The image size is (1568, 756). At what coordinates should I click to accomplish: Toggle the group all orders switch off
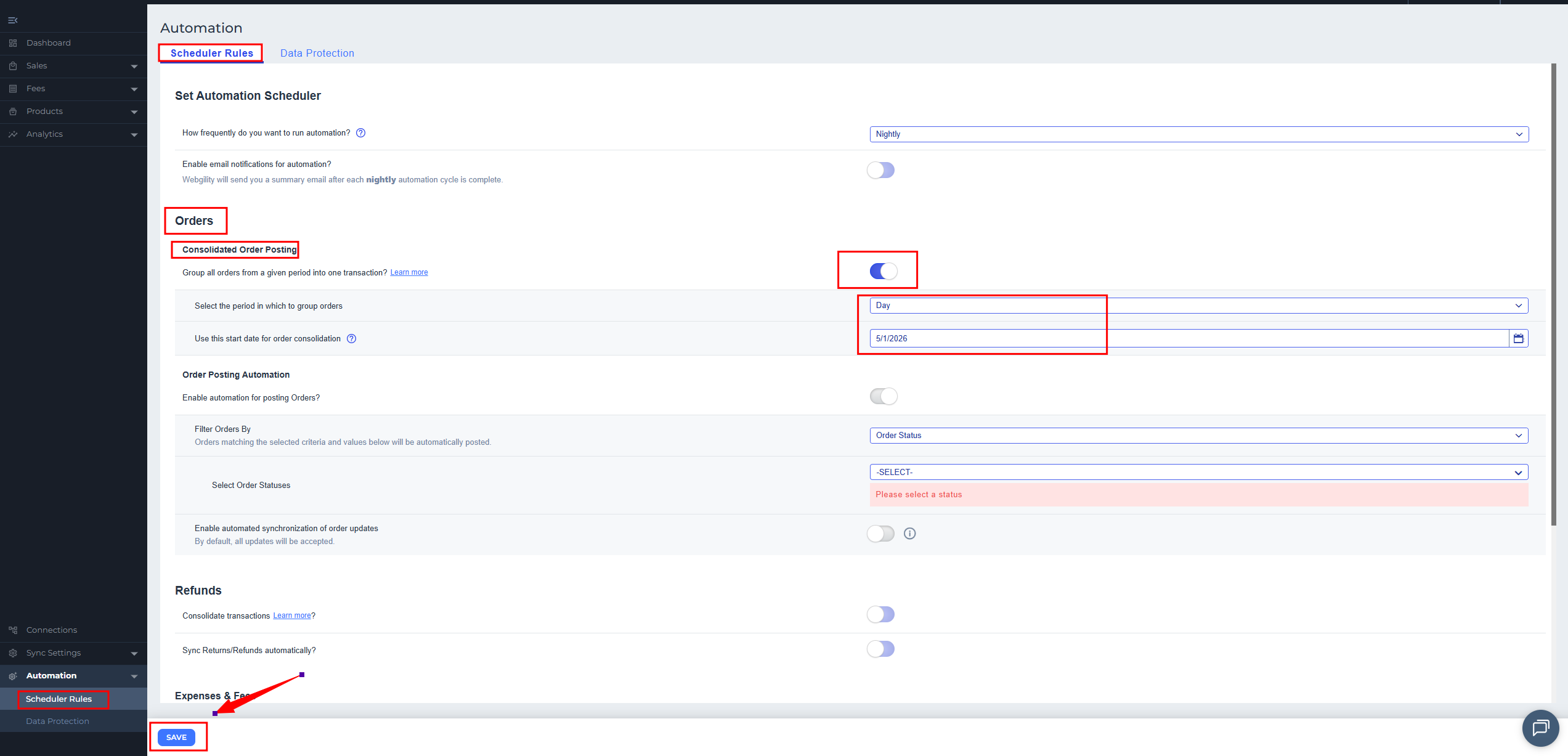coord(884,271)
